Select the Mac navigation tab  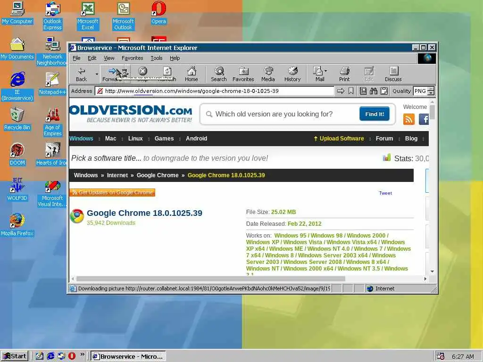tap(110, 139)
